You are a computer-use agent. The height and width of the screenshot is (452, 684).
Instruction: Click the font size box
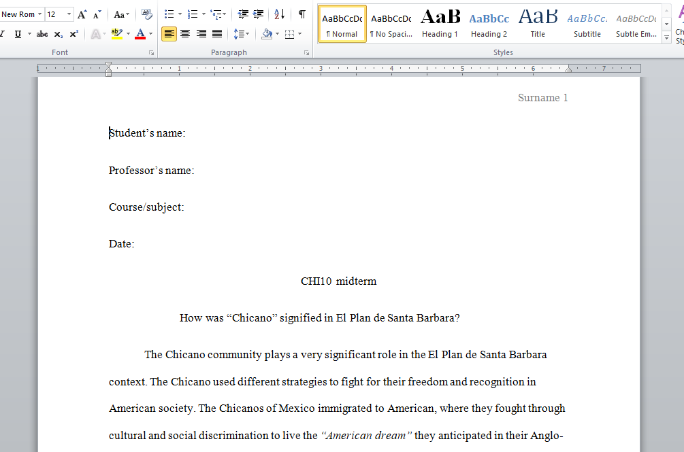[x=55, y=14]
